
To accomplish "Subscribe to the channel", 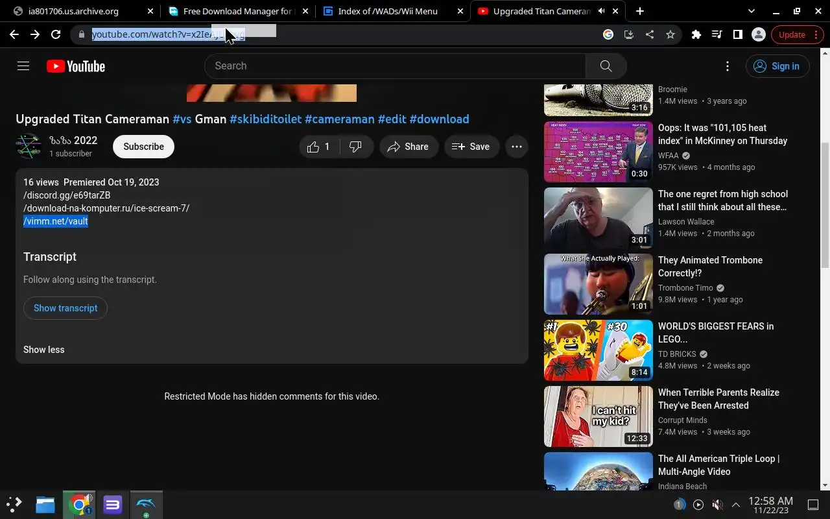I will (x=143, y=147).
